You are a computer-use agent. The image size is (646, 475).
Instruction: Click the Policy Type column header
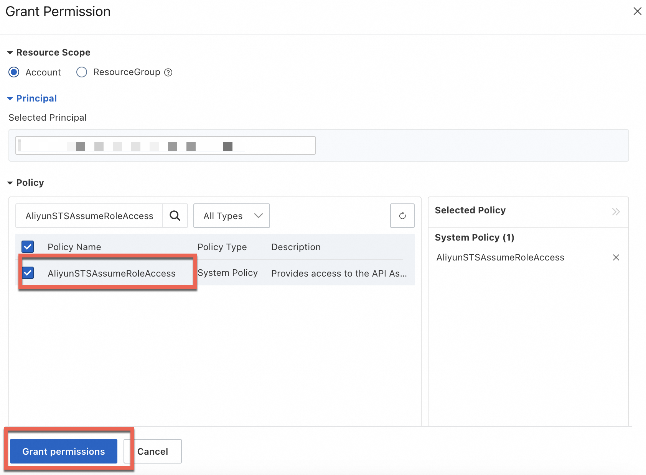tap(222, 247)
